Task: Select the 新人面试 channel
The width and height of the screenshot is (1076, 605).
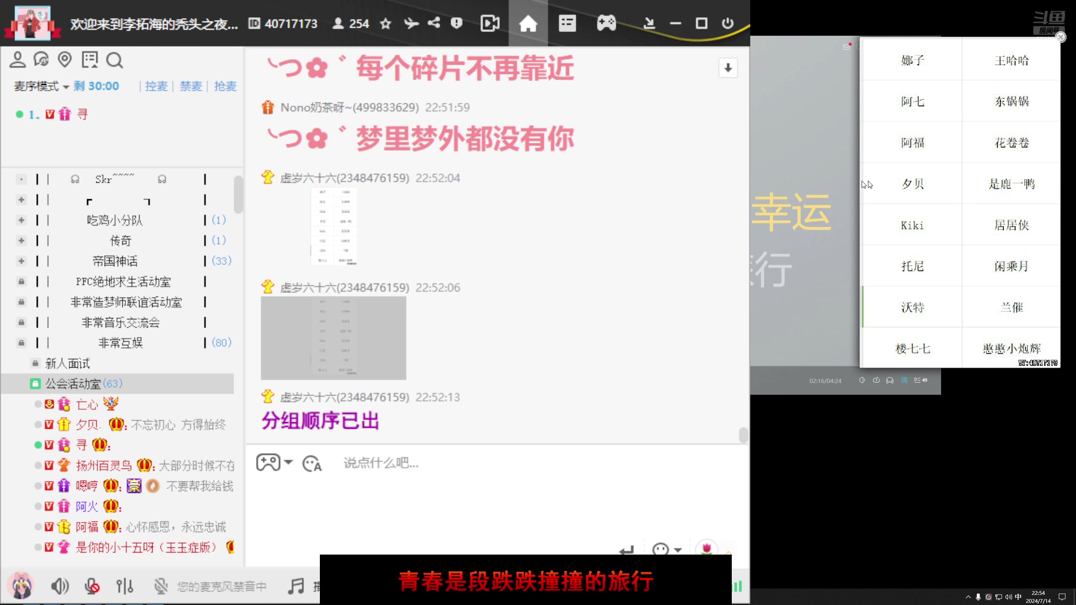Action: (x=67, y=363)
